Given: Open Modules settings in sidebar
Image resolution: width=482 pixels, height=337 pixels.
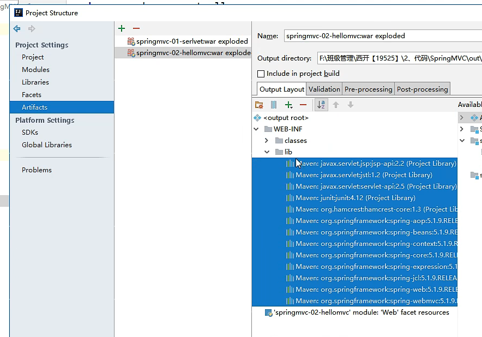Looking at the screenshot, I should pos(35,69).
